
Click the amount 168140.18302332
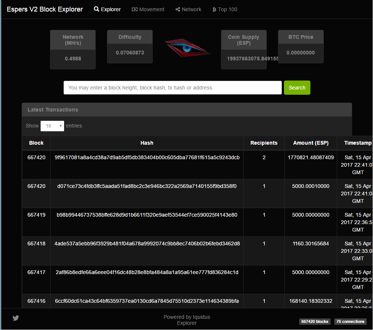[311, 301]
